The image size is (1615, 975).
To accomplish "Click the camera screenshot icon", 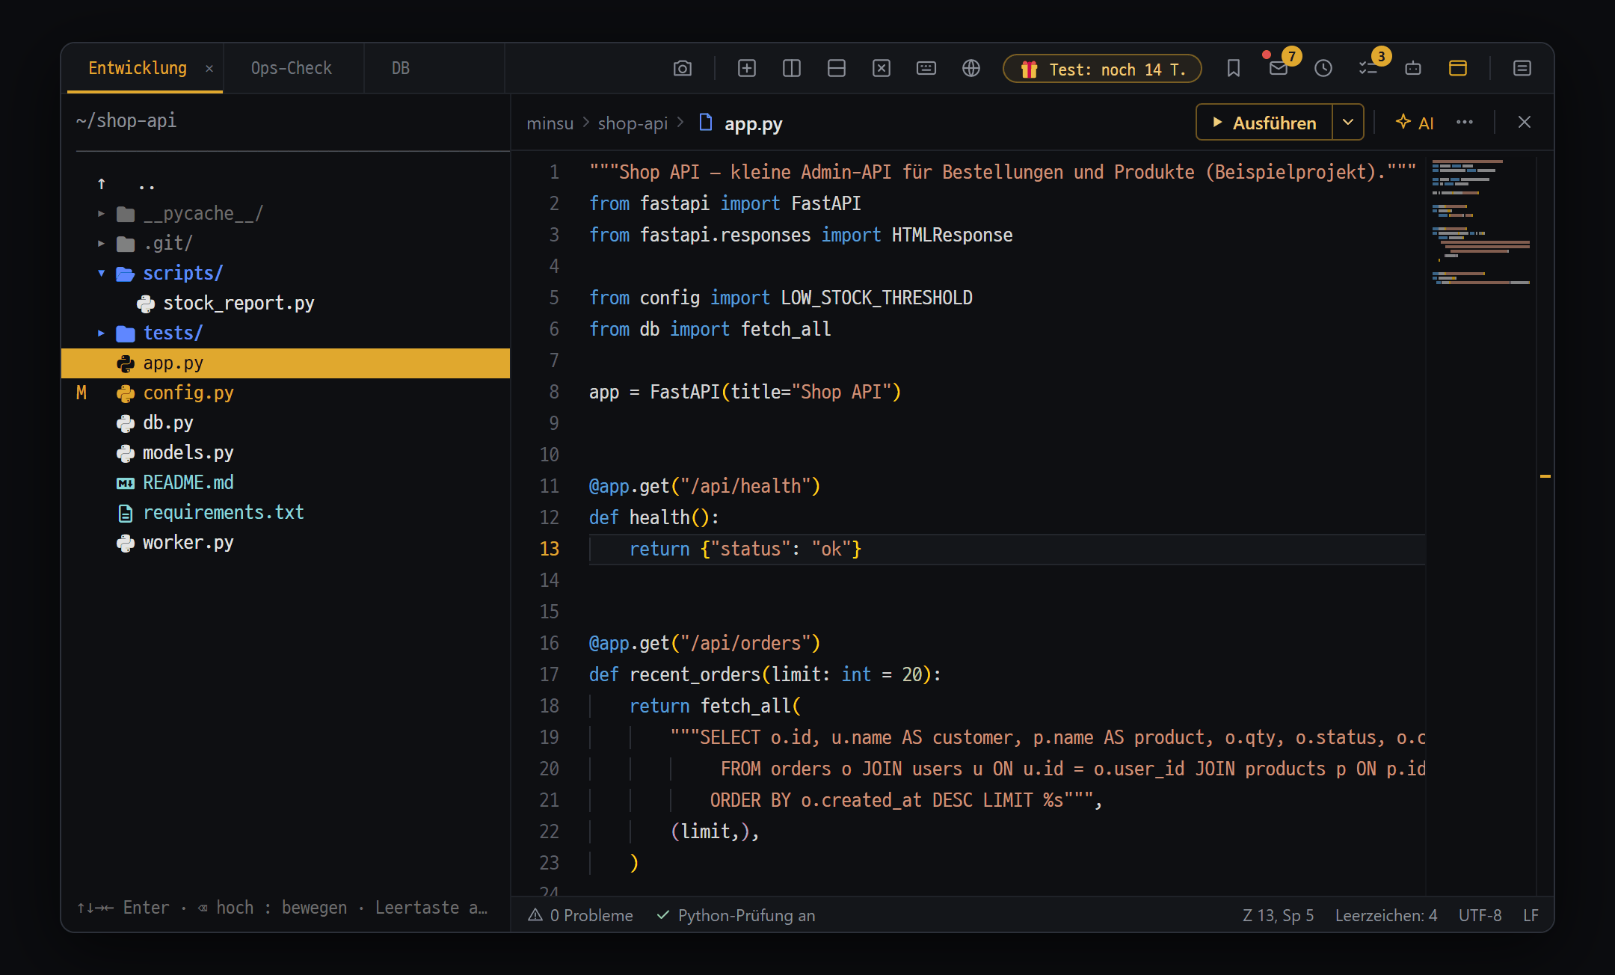I will coord(682,68).
